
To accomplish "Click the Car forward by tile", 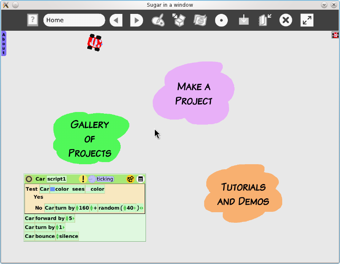I will 45,218.
